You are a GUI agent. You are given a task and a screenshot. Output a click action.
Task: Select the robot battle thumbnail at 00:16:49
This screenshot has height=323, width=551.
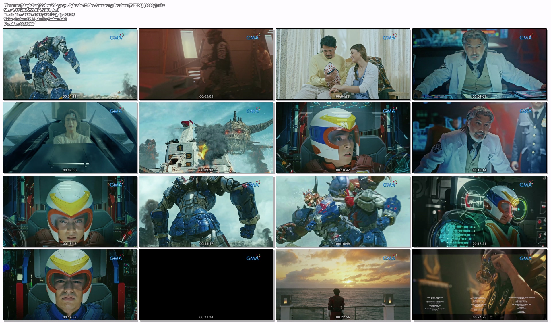[x=343, y=211]
